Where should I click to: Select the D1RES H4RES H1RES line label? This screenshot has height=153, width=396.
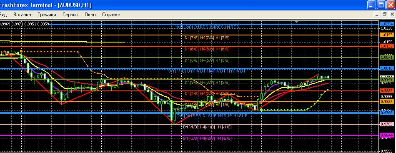(217, 27)
